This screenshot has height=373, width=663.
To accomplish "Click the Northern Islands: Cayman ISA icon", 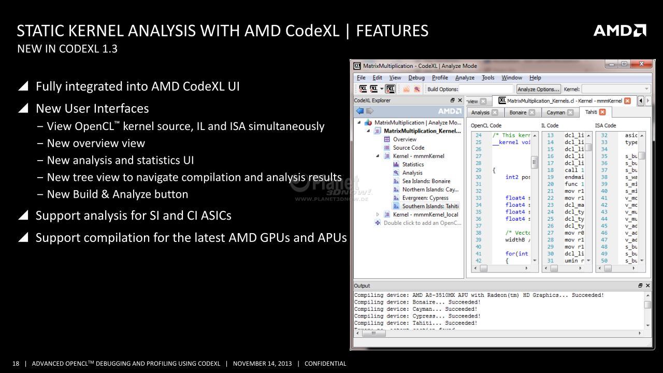I will coord(396,190).
